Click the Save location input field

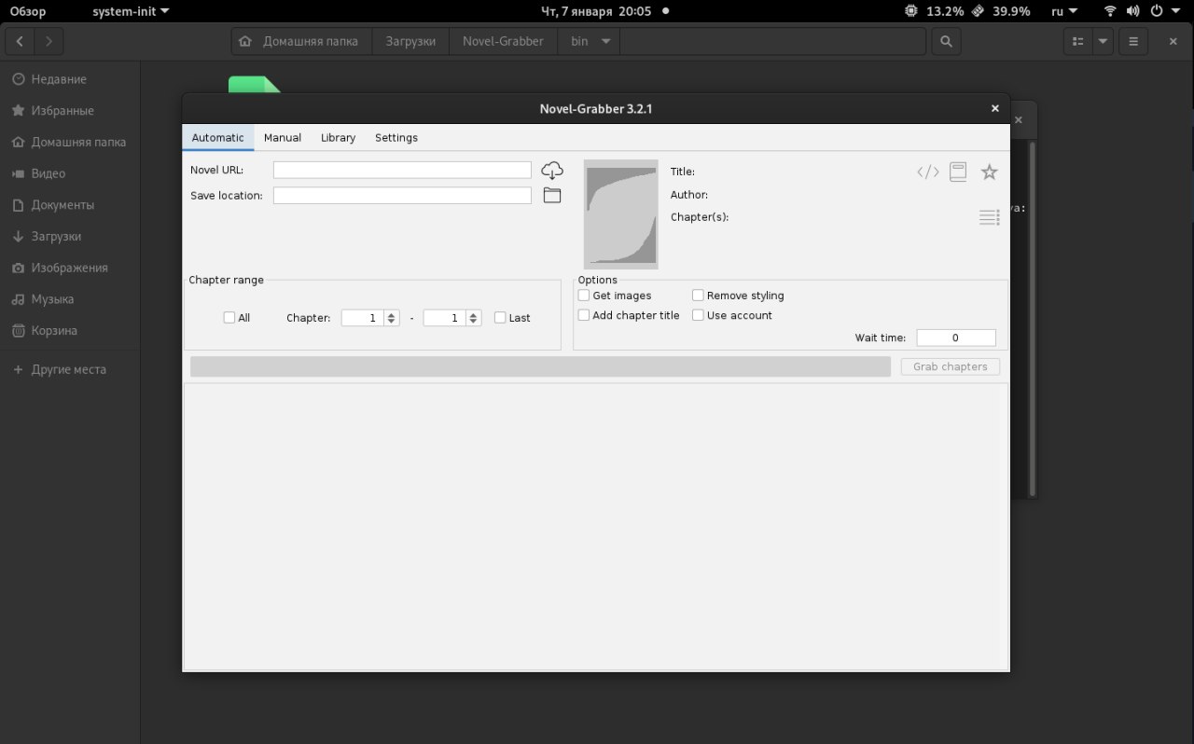coord(402,196)
